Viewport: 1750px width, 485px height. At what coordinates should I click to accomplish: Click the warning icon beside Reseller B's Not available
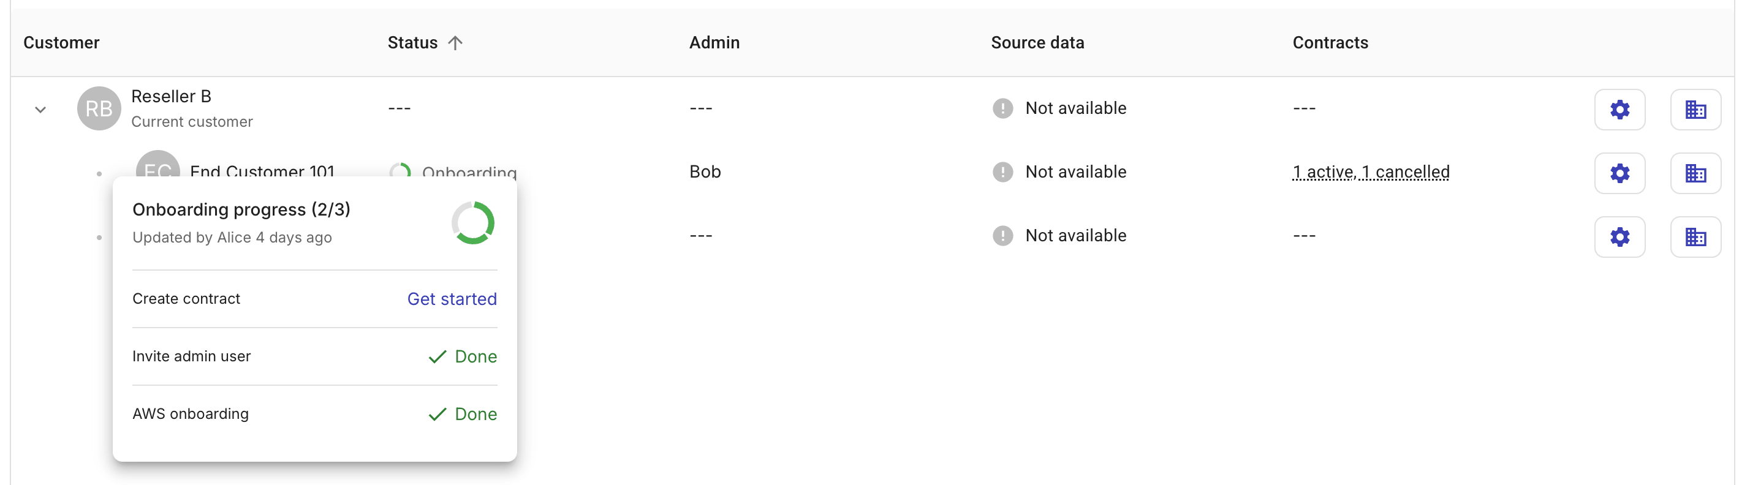tap(1002, 108)
